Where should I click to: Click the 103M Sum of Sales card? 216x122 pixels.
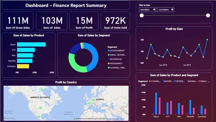click(x=52, y=21)
